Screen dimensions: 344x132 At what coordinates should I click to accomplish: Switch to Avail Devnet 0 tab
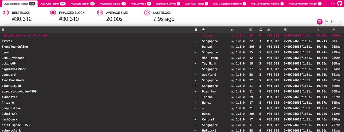pyautogui.click(x=141, y=4)
